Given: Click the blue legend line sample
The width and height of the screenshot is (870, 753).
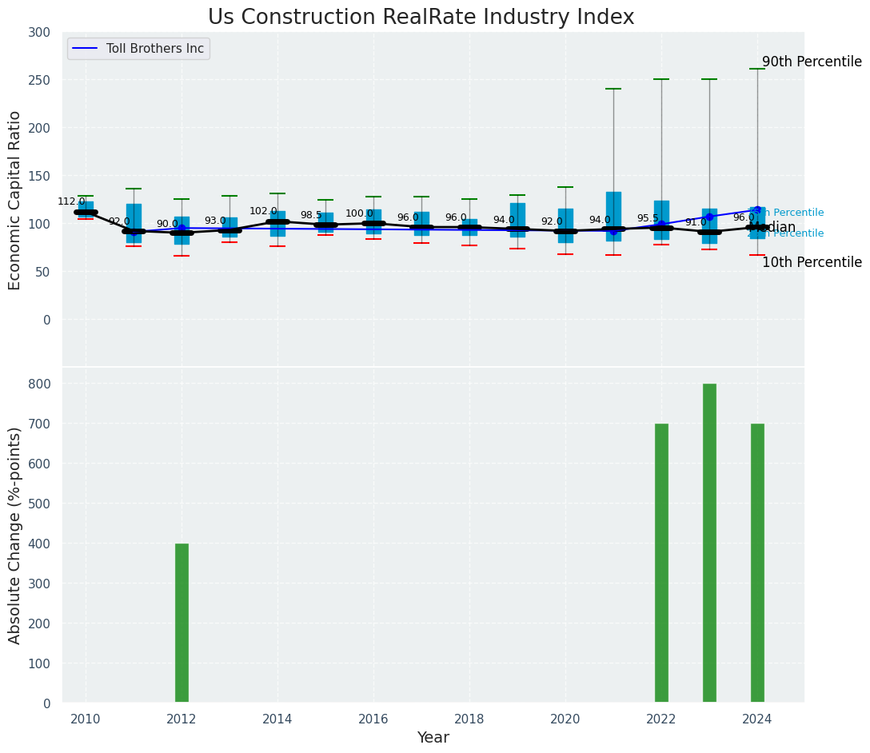Looking at the screenshot, I should 86,49.
